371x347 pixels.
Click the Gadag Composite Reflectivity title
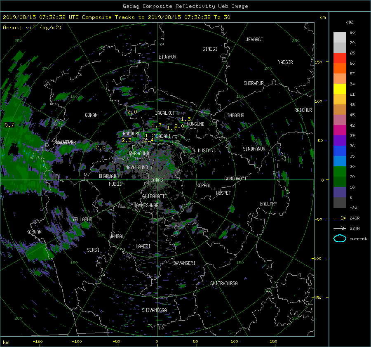pos(185,6)
